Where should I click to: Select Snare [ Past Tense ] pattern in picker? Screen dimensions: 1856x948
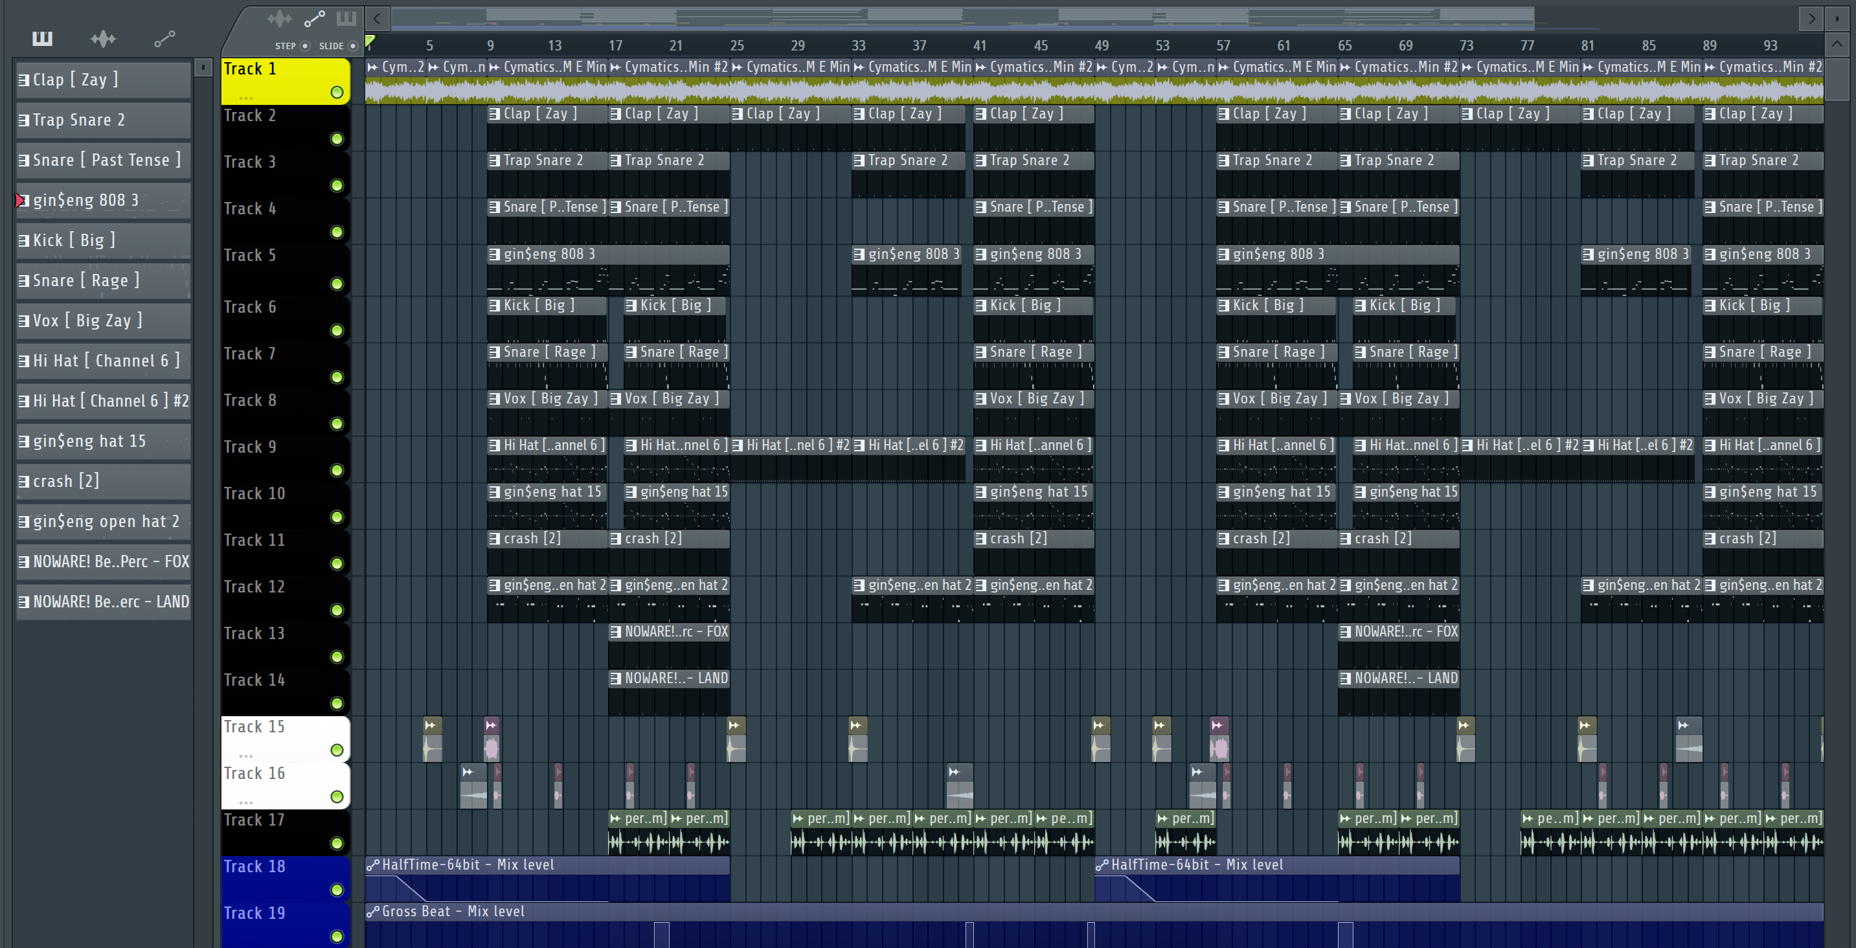tap(103, 160)
